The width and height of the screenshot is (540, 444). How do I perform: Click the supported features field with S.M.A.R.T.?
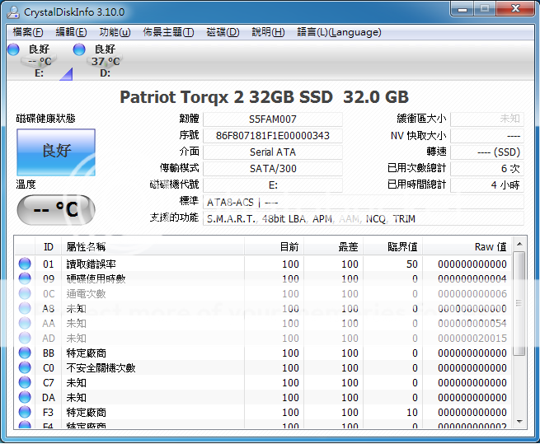click(364, 218)
